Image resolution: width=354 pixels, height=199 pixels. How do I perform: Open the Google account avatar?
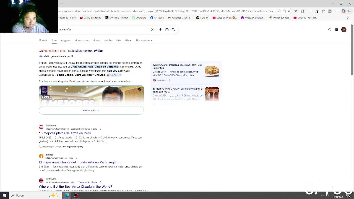click(344, 30)
